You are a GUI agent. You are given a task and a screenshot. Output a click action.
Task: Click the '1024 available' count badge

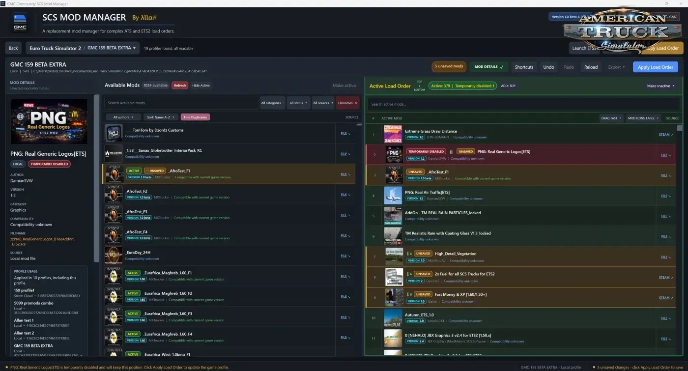point(155,86)
